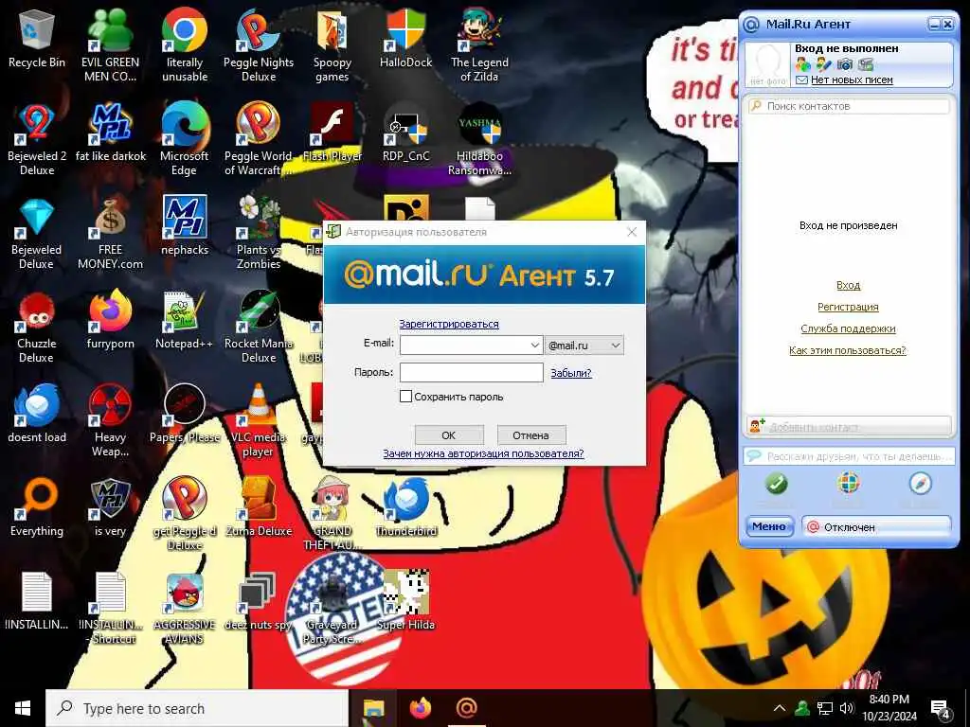Click the Нет новых писем link
The height and width of the screenshot is (727, 970).
coord(852,80)
